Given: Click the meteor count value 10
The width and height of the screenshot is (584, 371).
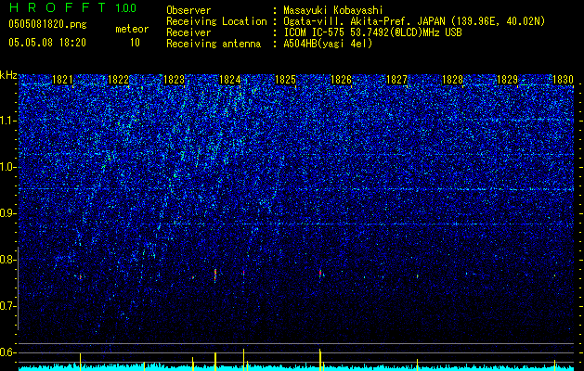Looking at the screenshot, I should pos(135,43).
